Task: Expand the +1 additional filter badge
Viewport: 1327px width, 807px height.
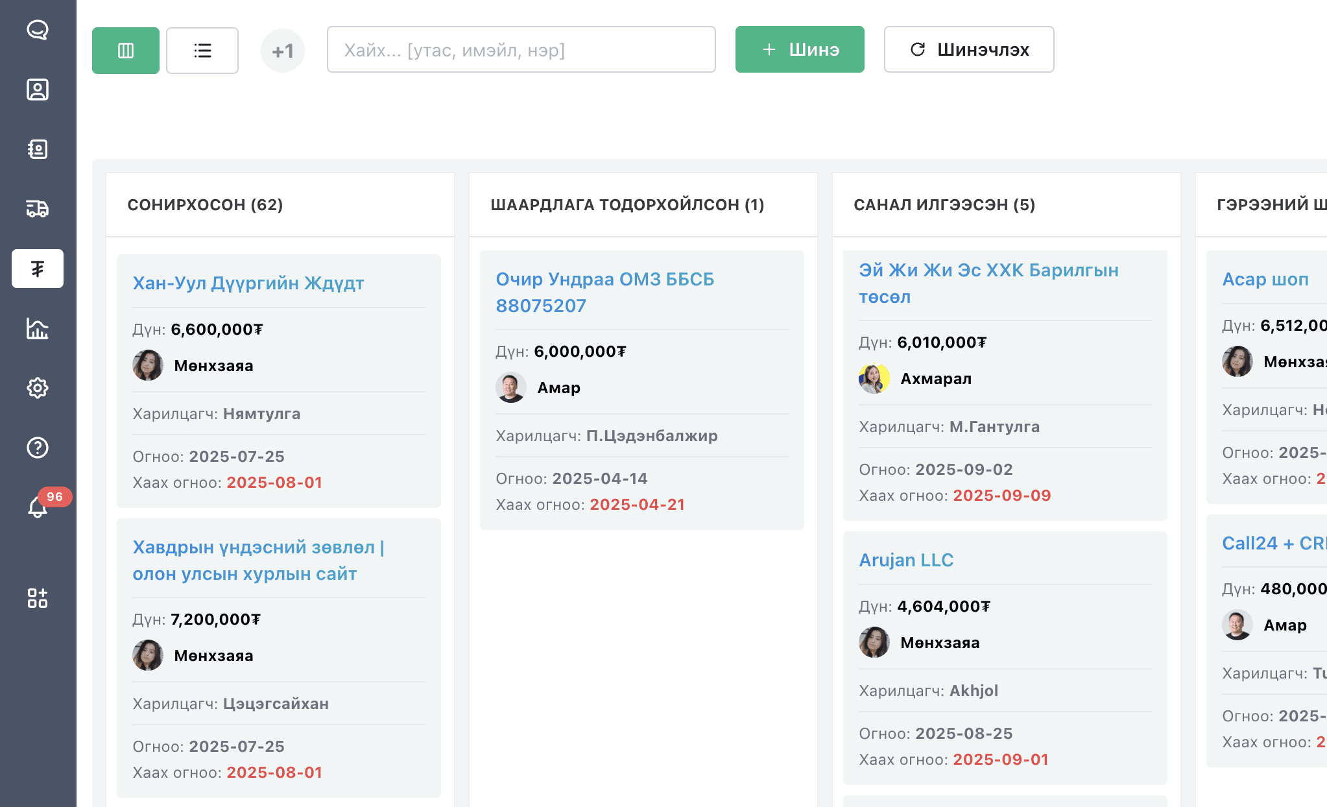Action: [x=283, y=51]
